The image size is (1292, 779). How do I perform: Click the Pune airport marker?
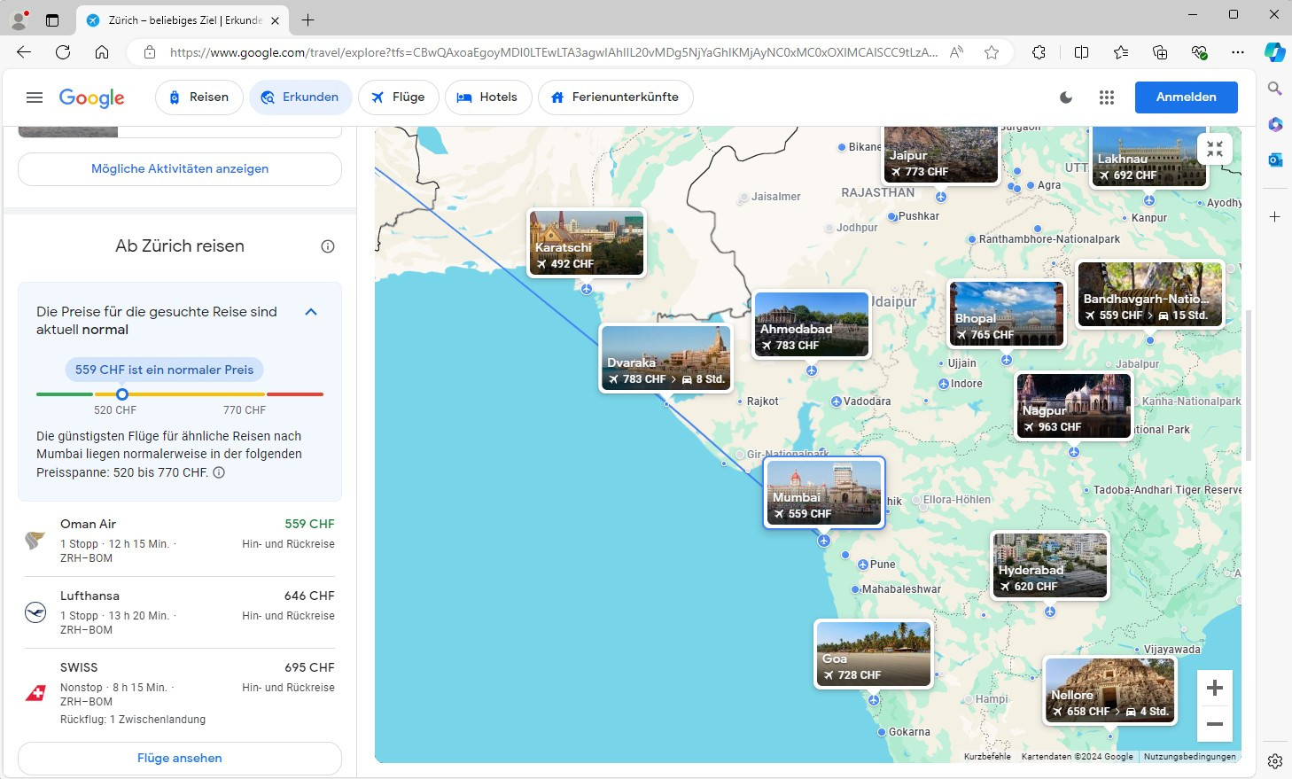[x=863, y=564]
